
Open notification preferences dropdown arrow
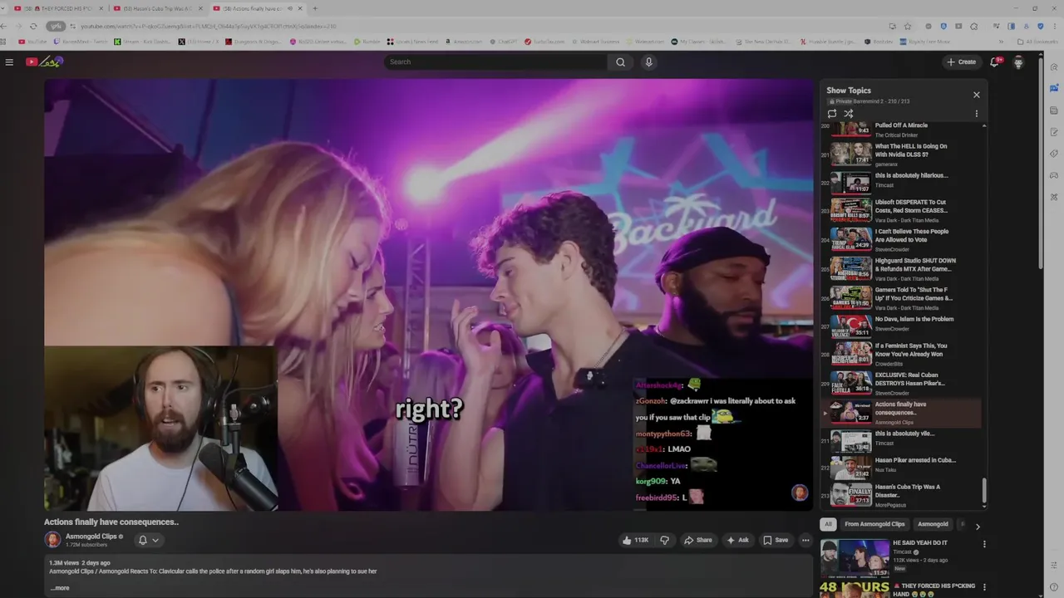coord(155,540)
